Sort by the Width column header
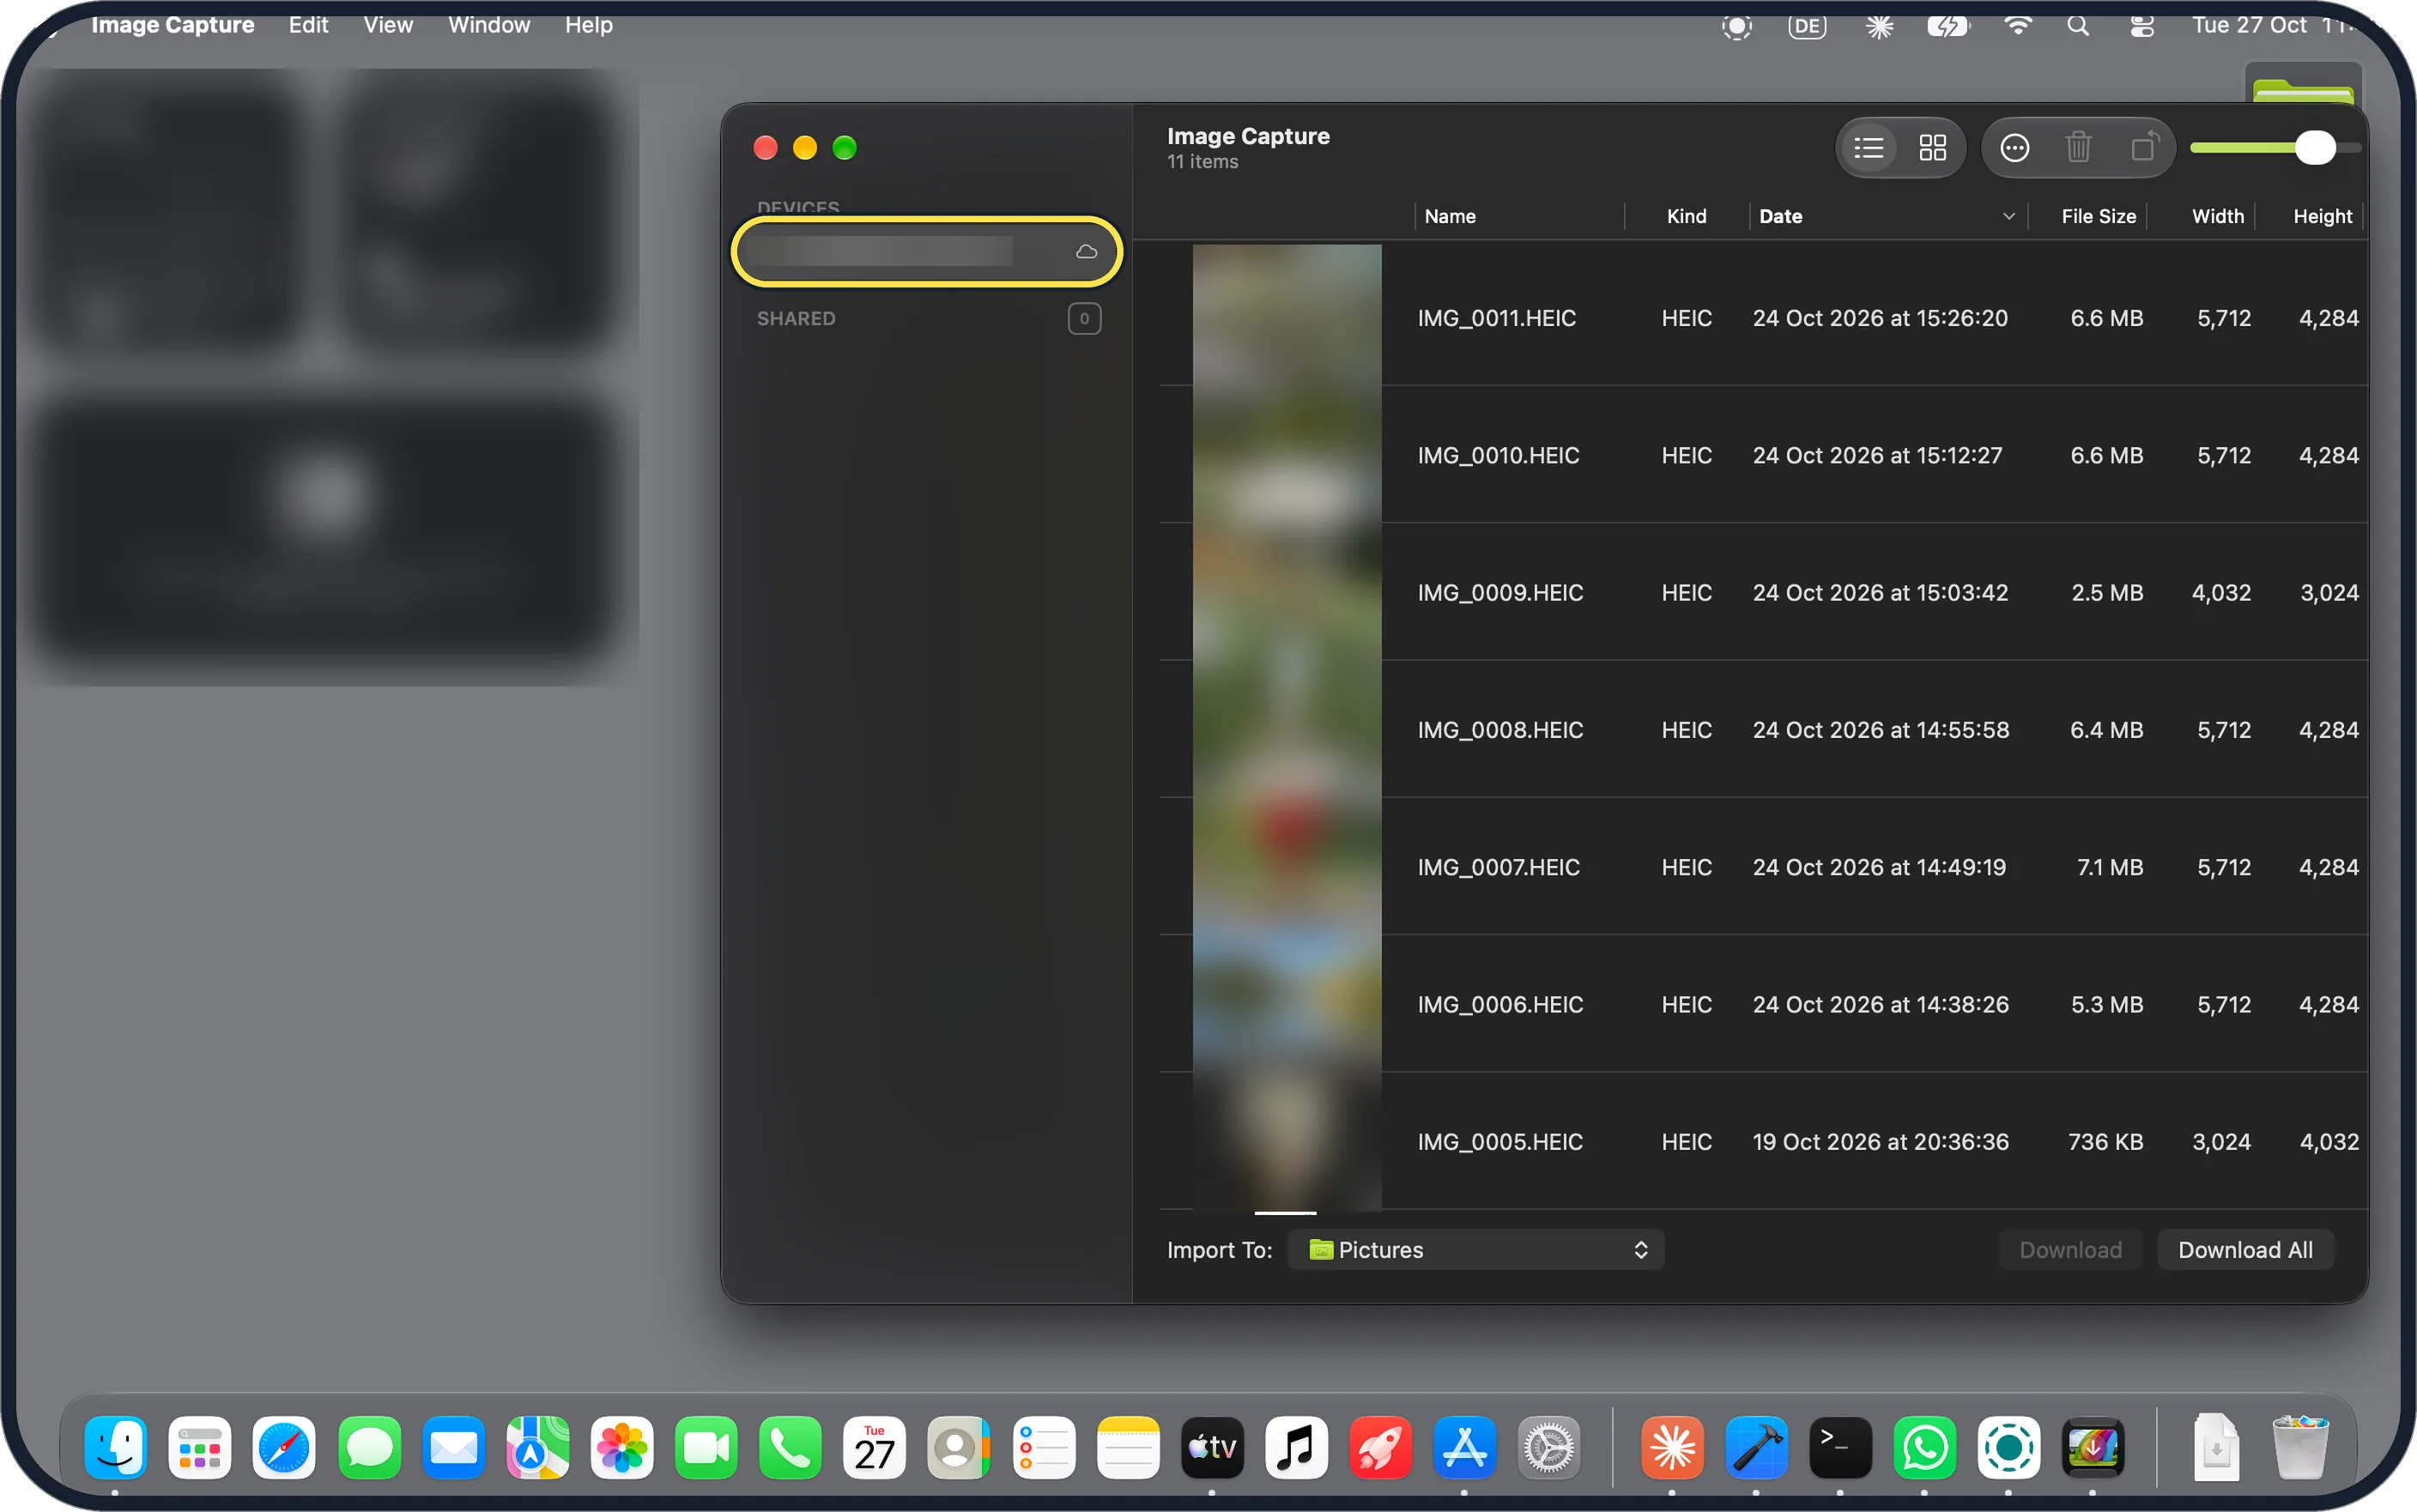The width and height of the screenshot is (2417, 1512). tap(2217, 216)
